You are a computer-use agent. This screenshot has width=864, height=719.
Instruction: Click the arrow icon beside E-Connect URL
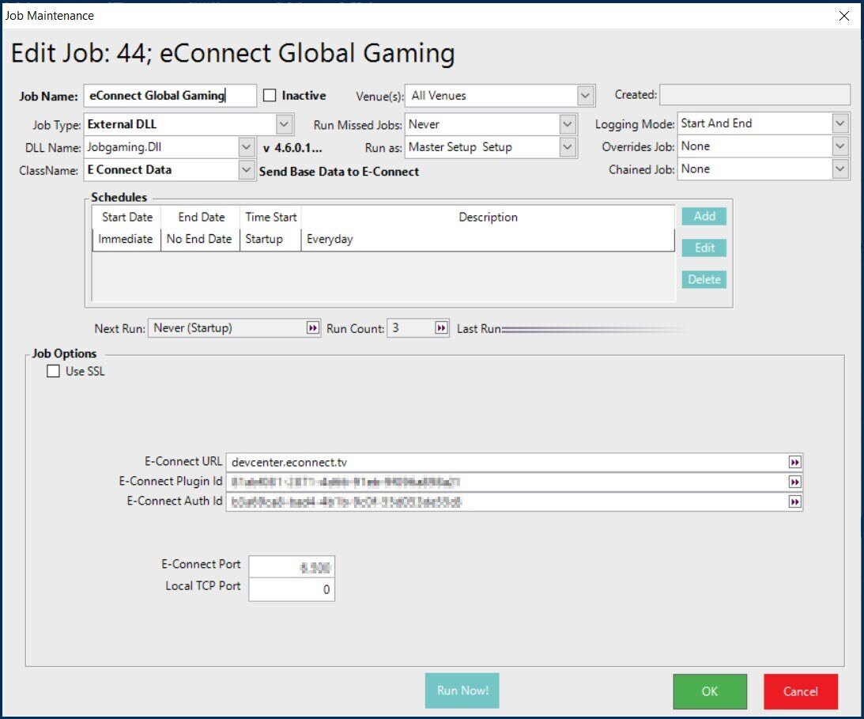[x=794, y=462]
